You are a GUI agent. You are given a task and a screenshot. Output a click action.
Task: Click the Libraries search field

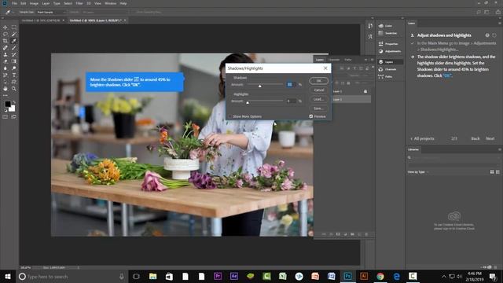coord(454,158)
